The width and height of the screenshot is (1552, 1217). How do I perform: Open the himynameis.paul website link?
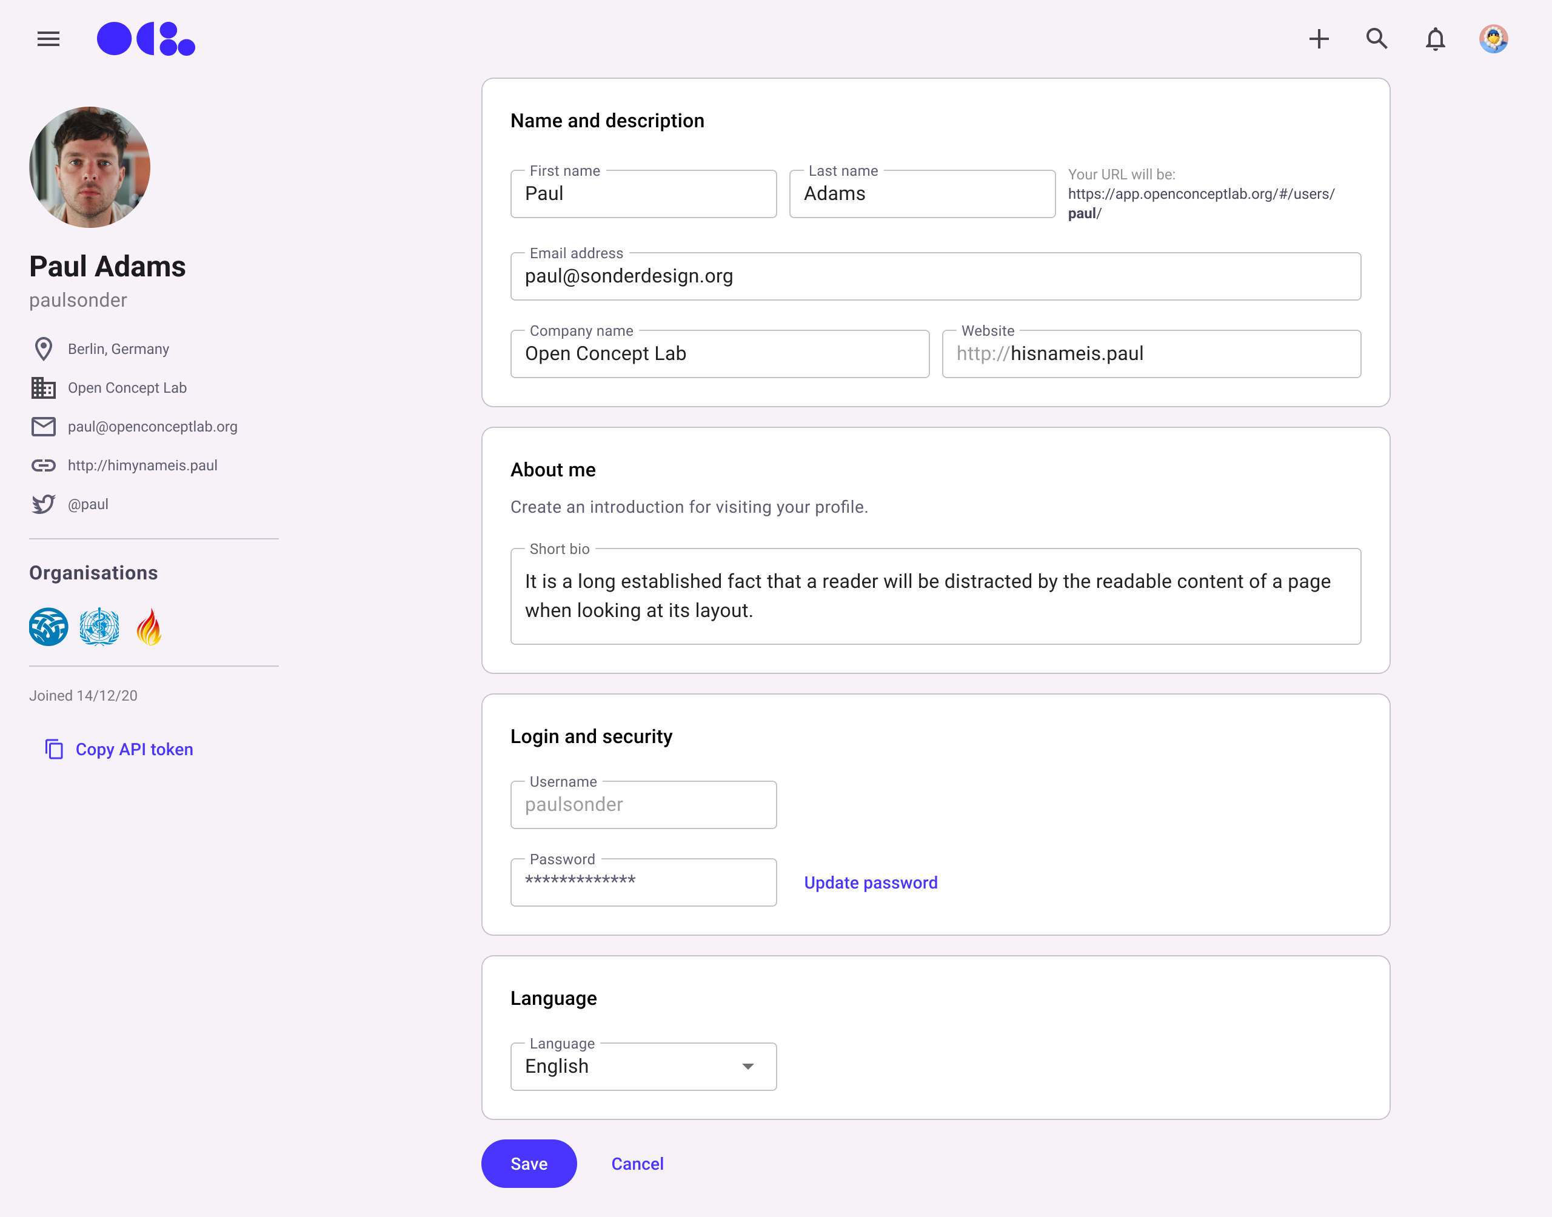[142, 465]
